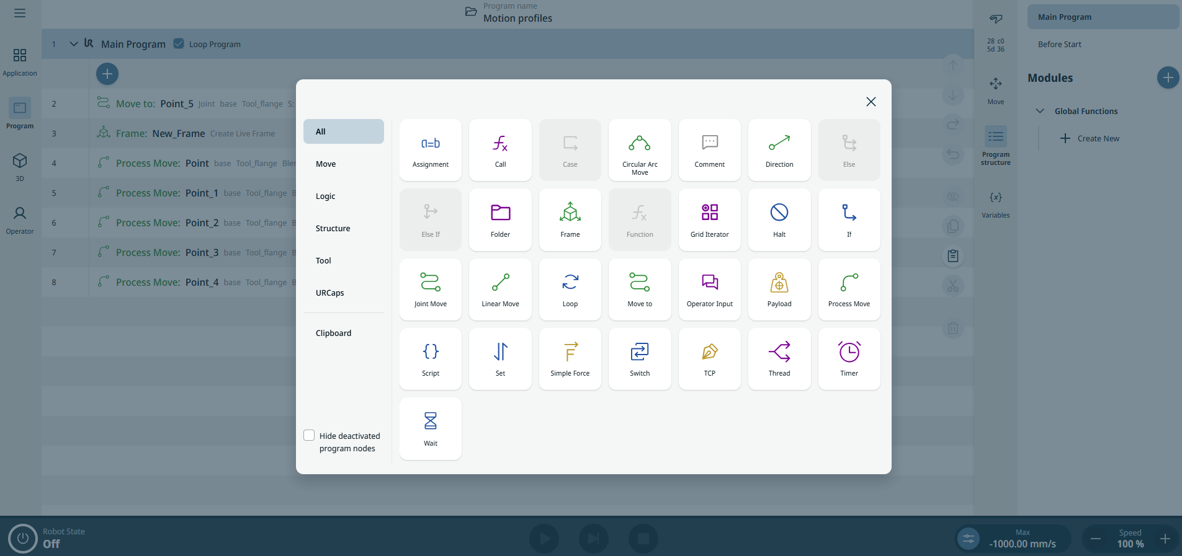Add a Thread node
The image size is (1182, 556).
point(779,359)
